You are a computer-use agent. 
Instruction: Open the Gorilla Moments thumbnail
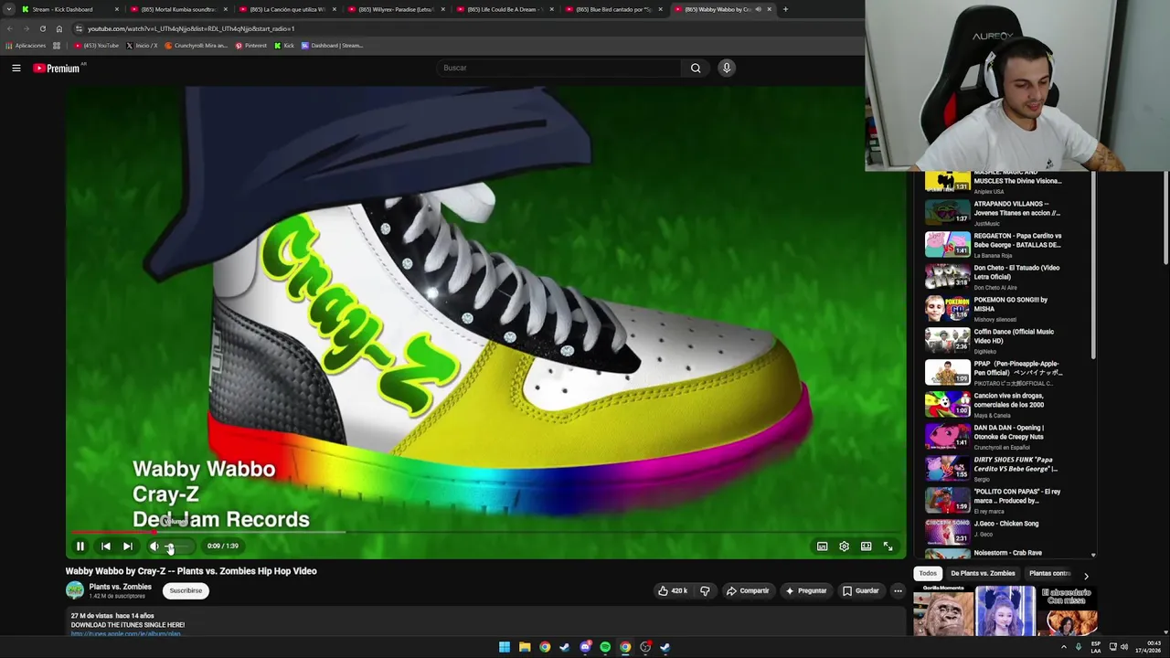tap(943, 610)
